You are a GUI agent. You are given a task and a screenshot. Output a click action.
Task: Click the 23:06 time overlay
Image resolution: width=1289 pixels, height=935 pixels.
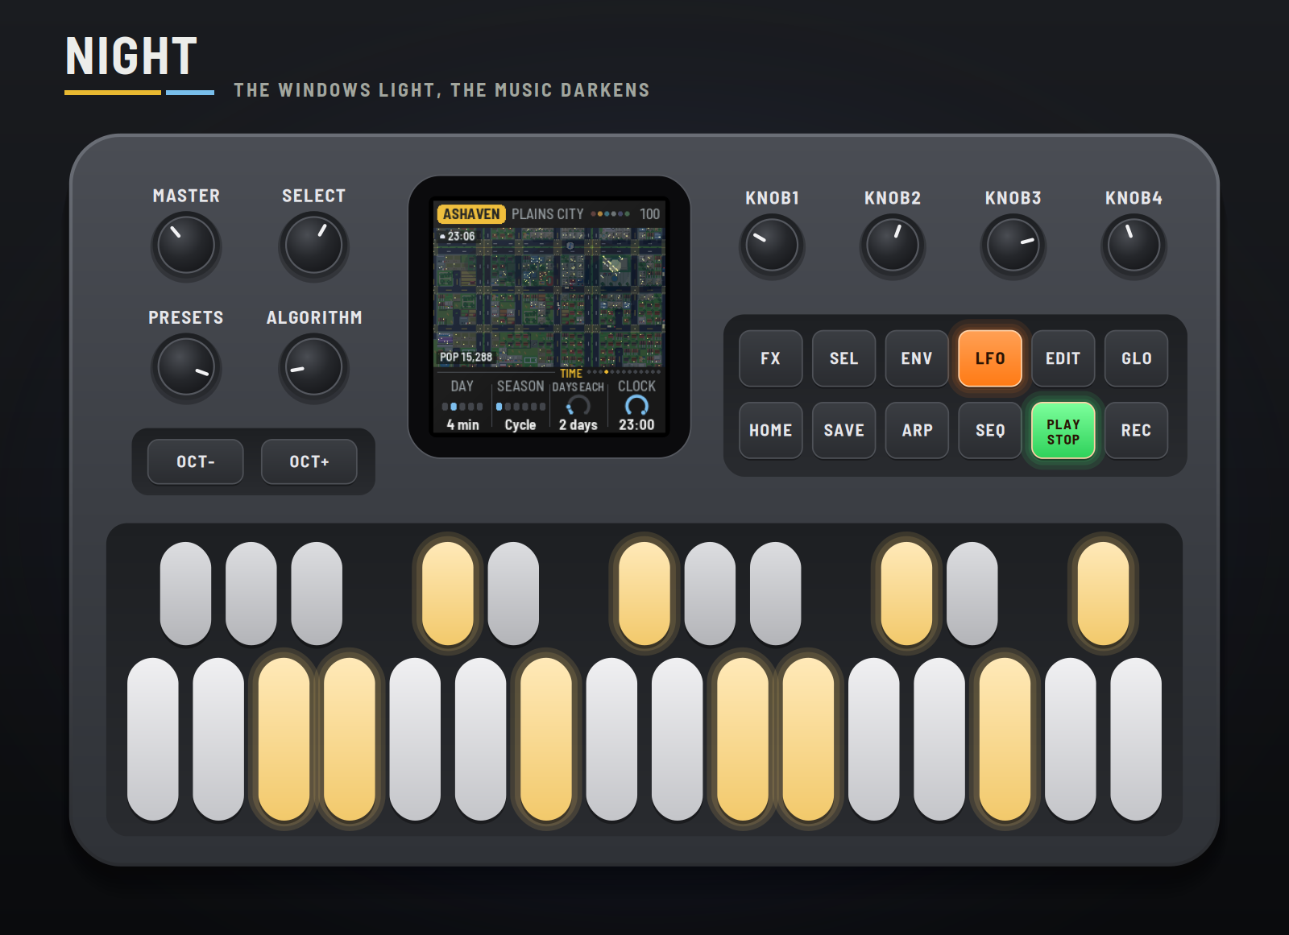458,236
